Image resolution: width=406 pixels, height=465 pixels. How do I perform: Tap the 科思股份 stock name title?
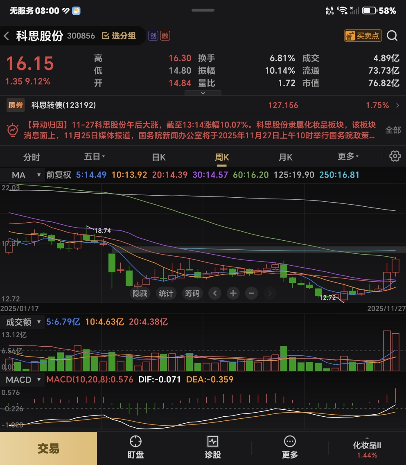click(39, 36)
